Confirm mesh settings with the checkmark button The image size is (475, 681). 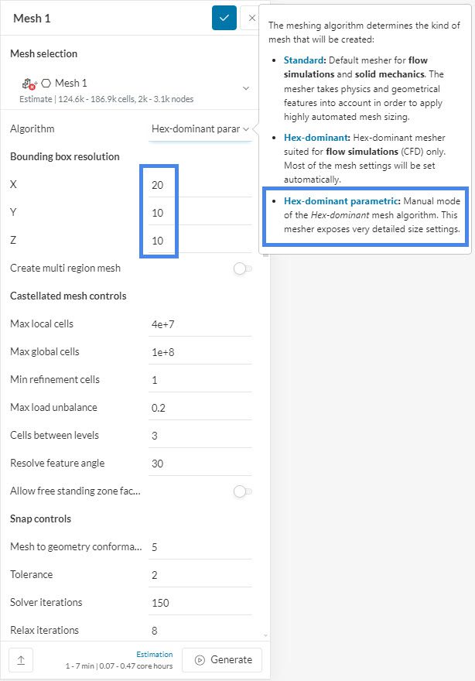click(224, 18)
